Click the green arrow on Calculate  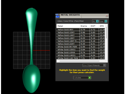click(90, 78)
